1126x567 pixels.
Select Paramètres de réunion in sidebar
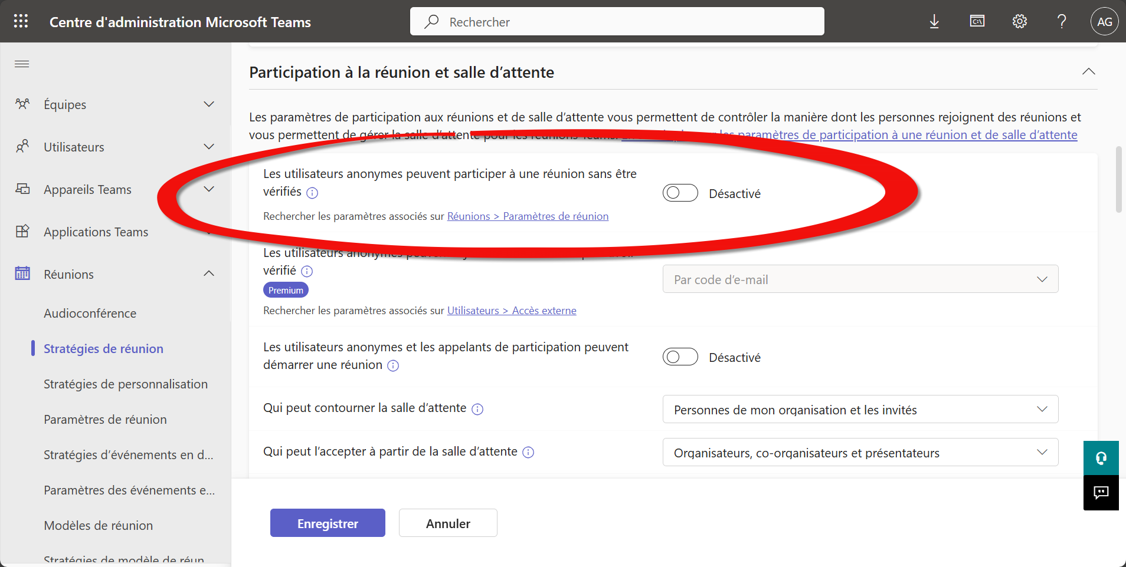tap(105, 420)
